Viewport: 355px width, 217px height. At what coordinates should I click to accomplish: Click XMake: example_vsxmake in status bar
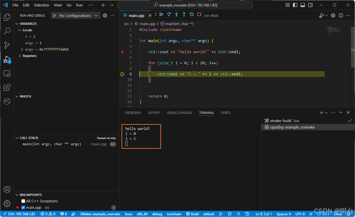pyautogui.click(x=100, y=214)
